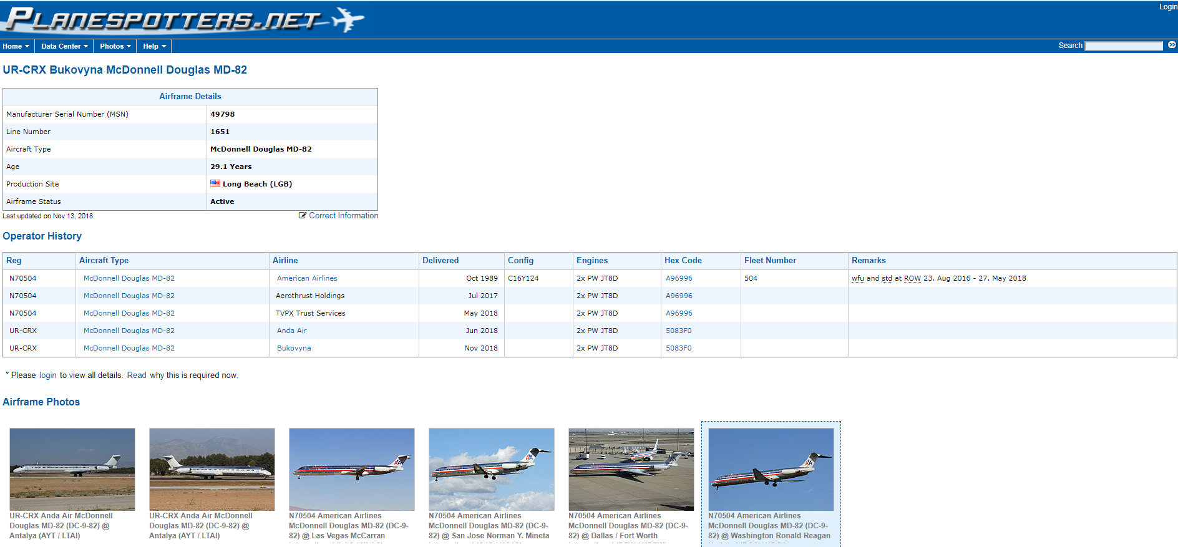The height and width of the screenshot is (547, 1178).
Task: Open the Help menu
Action: click(154, 46)
